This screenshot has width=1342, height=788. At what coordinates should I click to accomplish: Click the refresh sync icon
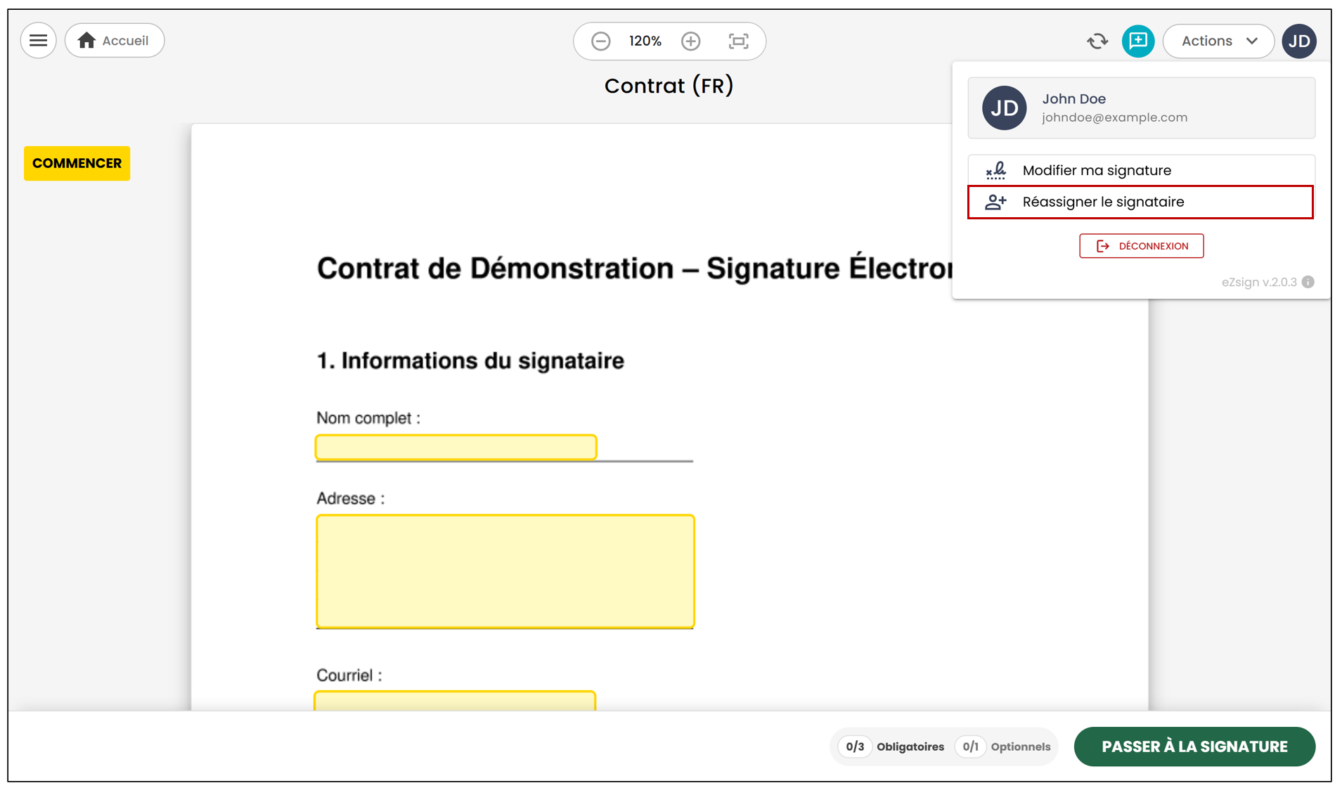1097,41
